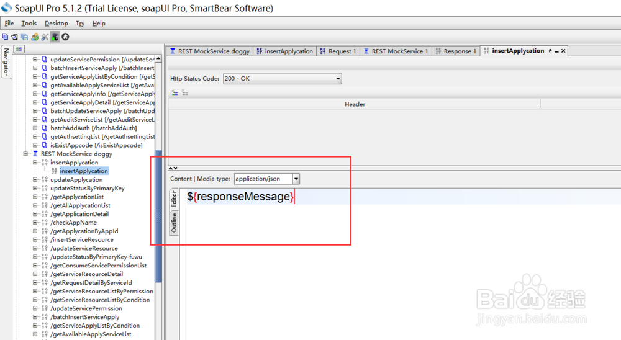Click the icon beside isExistAppcode resource
The height and width of the screenshot is (340, 621).
[45, 145]
